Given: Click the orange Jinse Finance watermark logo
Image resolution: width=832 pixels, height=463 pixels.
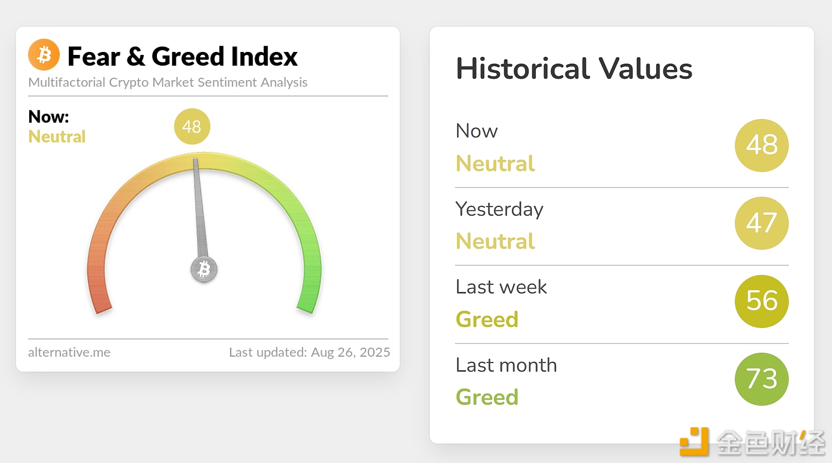Looking at the screenshot, I should [x=694, y=442].
